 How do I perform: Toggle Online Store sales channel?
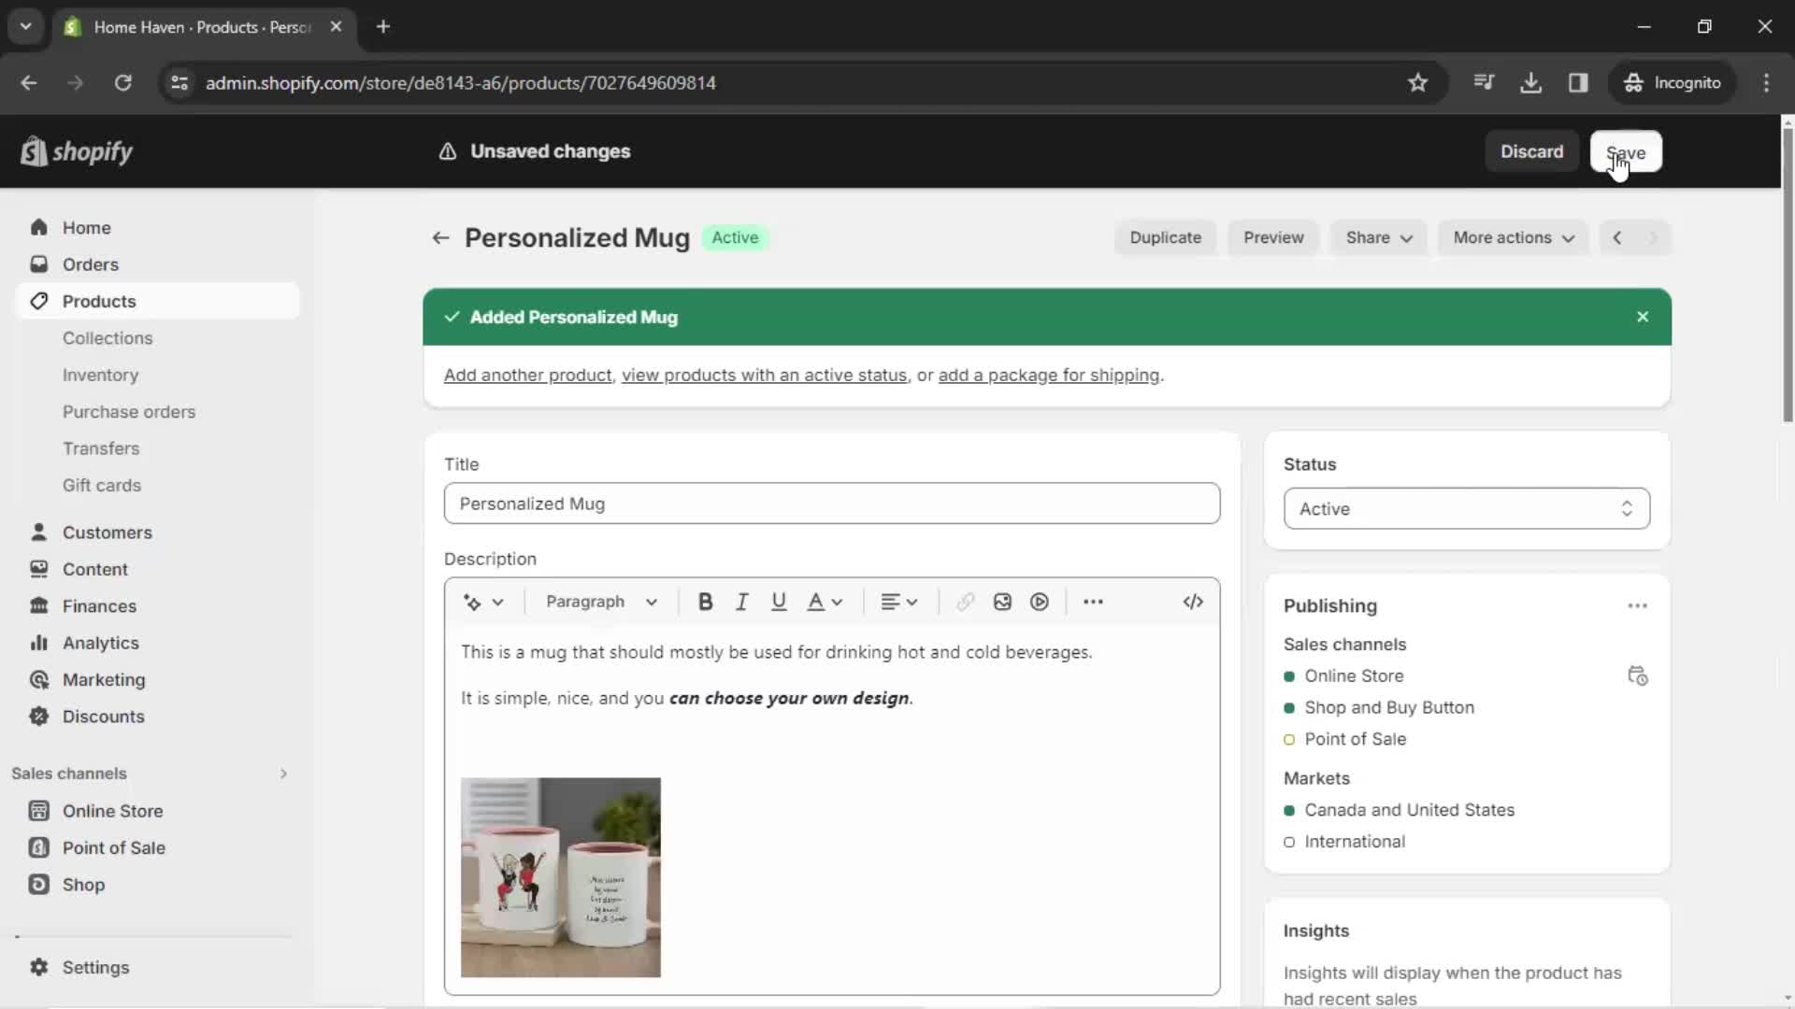click(x=1289, y=675)
